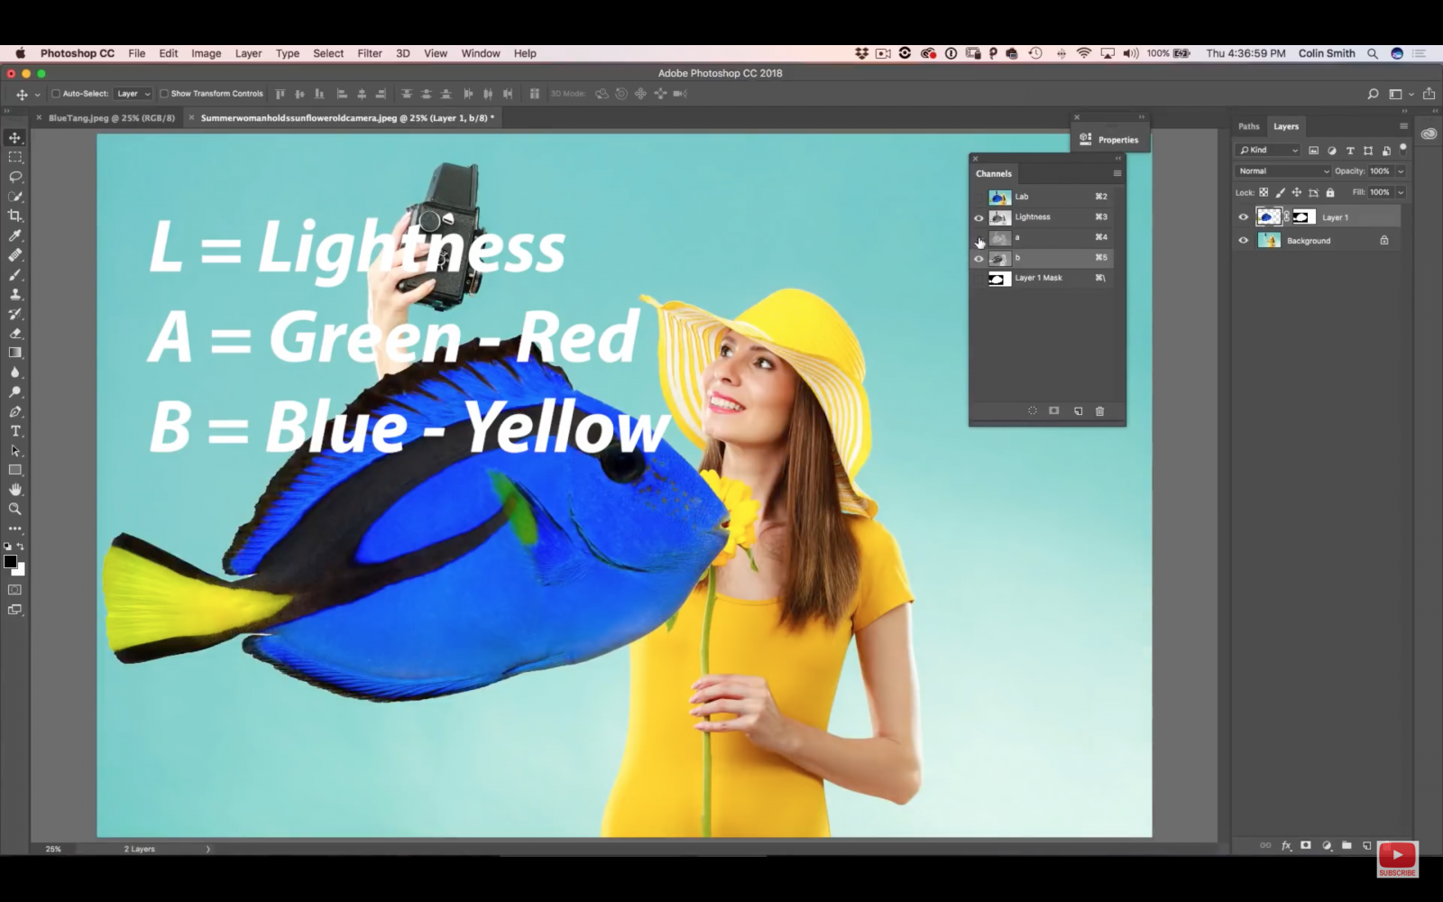Select the Zoom tool
The image size is (1443, 902).
coord(14,508)
